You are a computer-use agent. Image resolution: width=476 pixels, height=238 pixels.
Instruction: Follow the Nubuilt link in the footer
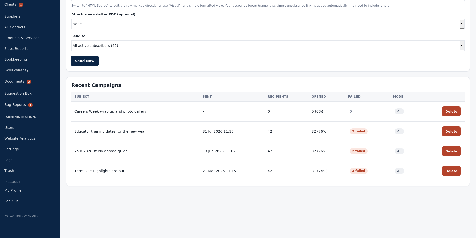click(33, 216)
